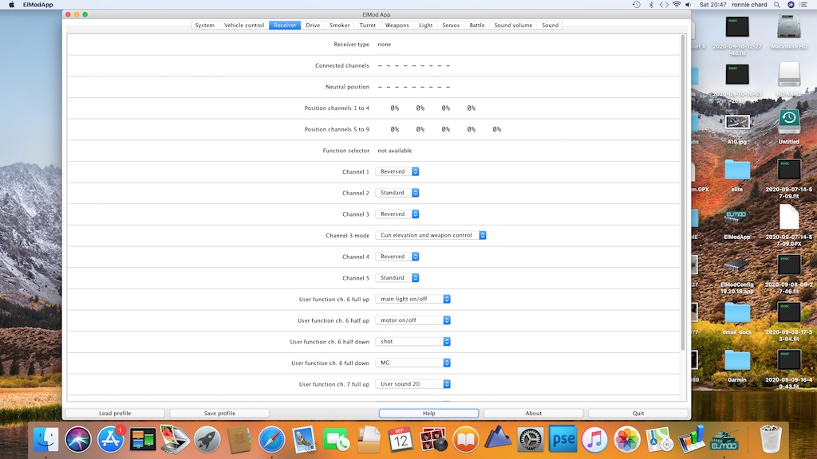Switch to the Sound volume tab
Image resolution: width=817 pixels, height=459 pixels.
[x=513, y=25]
